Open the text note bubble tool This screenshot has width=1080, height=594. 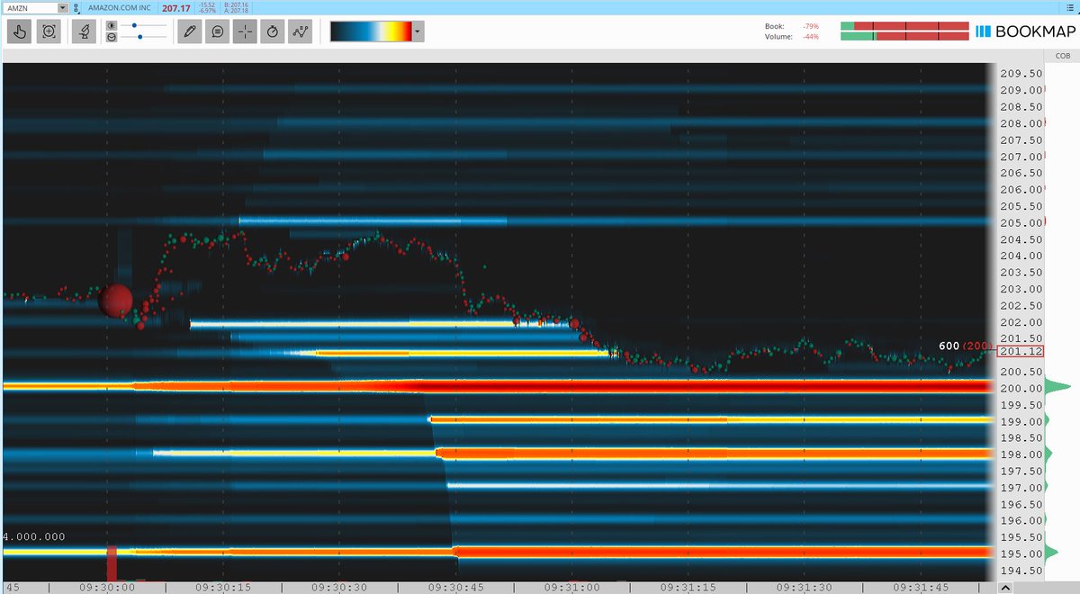click(x=217, y=31)
